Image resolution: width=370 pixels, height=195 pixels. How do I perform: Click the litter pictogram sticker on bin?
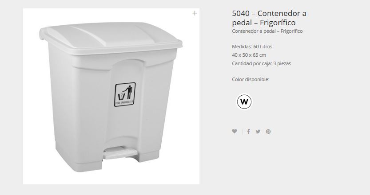pyautogui.click(x=125, y=94)
